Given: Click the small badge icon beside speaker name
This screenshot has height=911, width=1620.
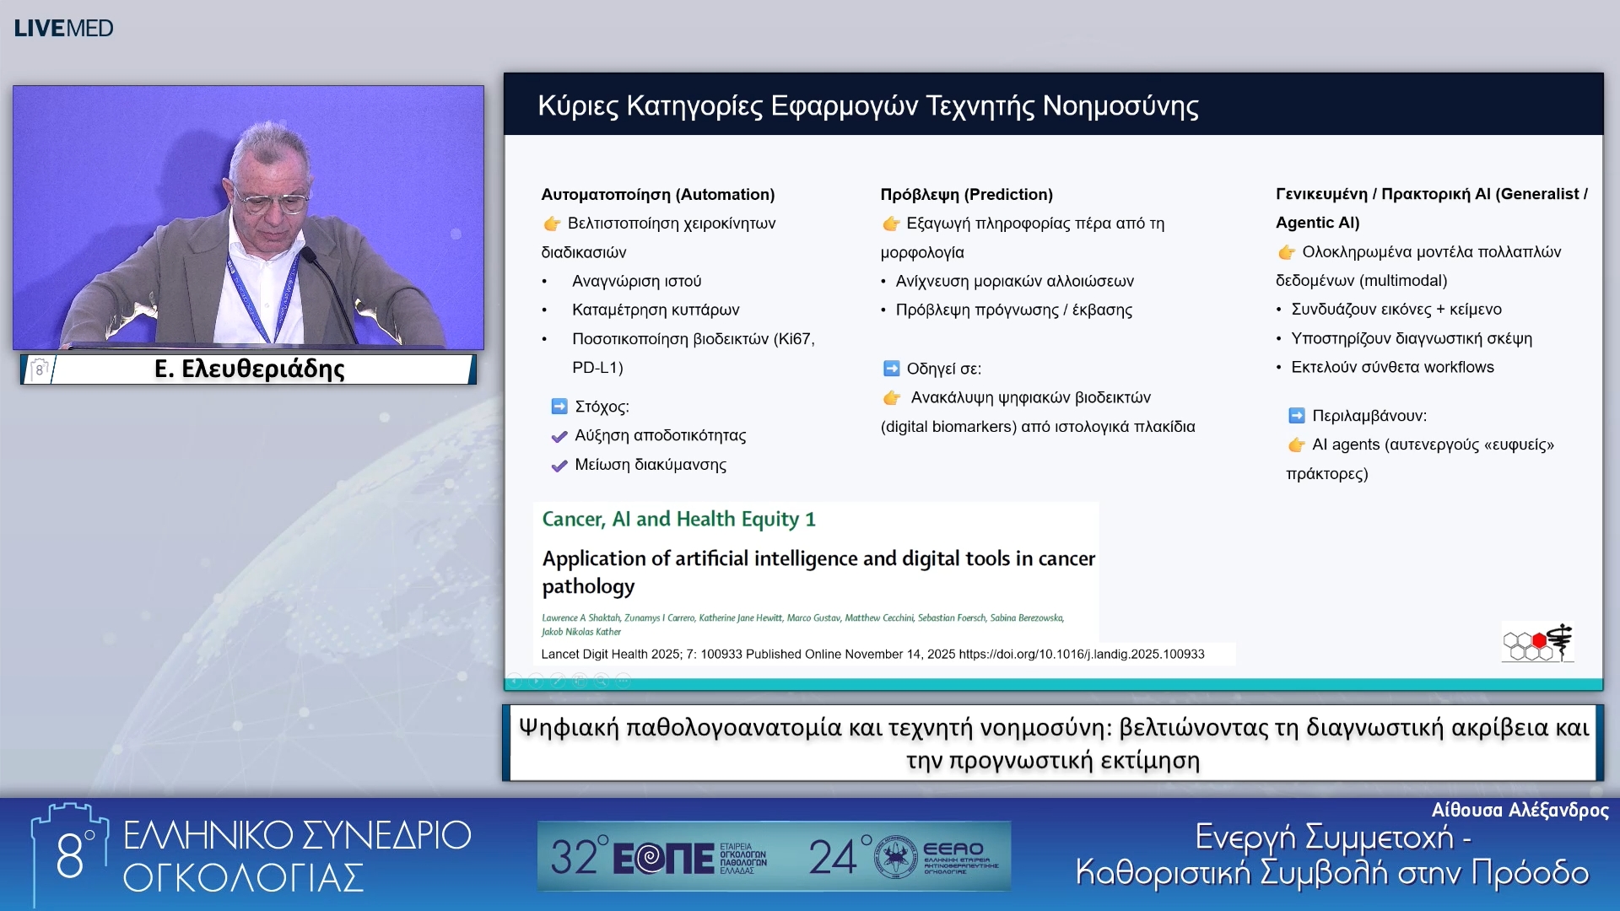Looking at the screenshot, I should coord(39,369).
